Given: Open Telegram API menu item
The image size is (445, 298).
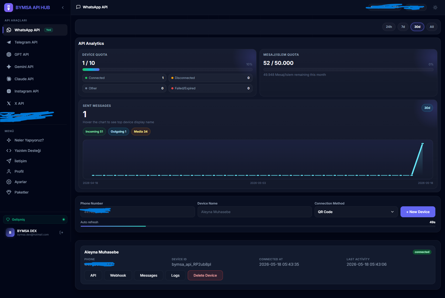Looking at the screenshot, I should coord(35,42).
